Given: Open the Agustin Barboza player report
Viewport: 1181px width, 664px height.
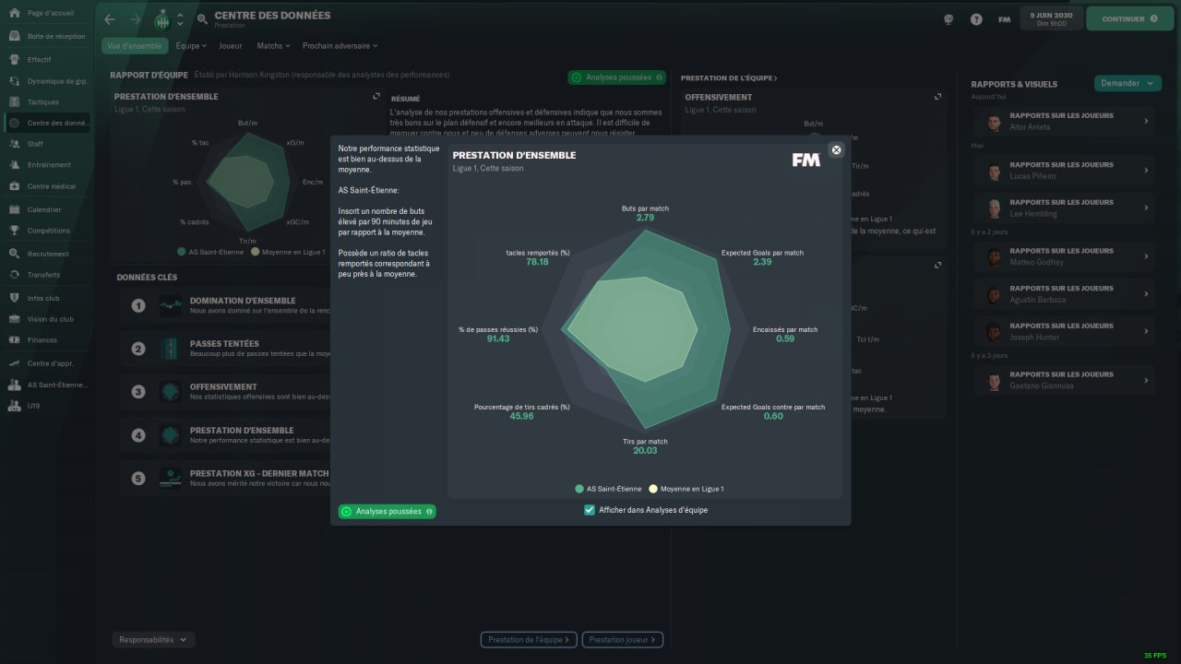Looking at the screenshot, I should point(1063,294).
